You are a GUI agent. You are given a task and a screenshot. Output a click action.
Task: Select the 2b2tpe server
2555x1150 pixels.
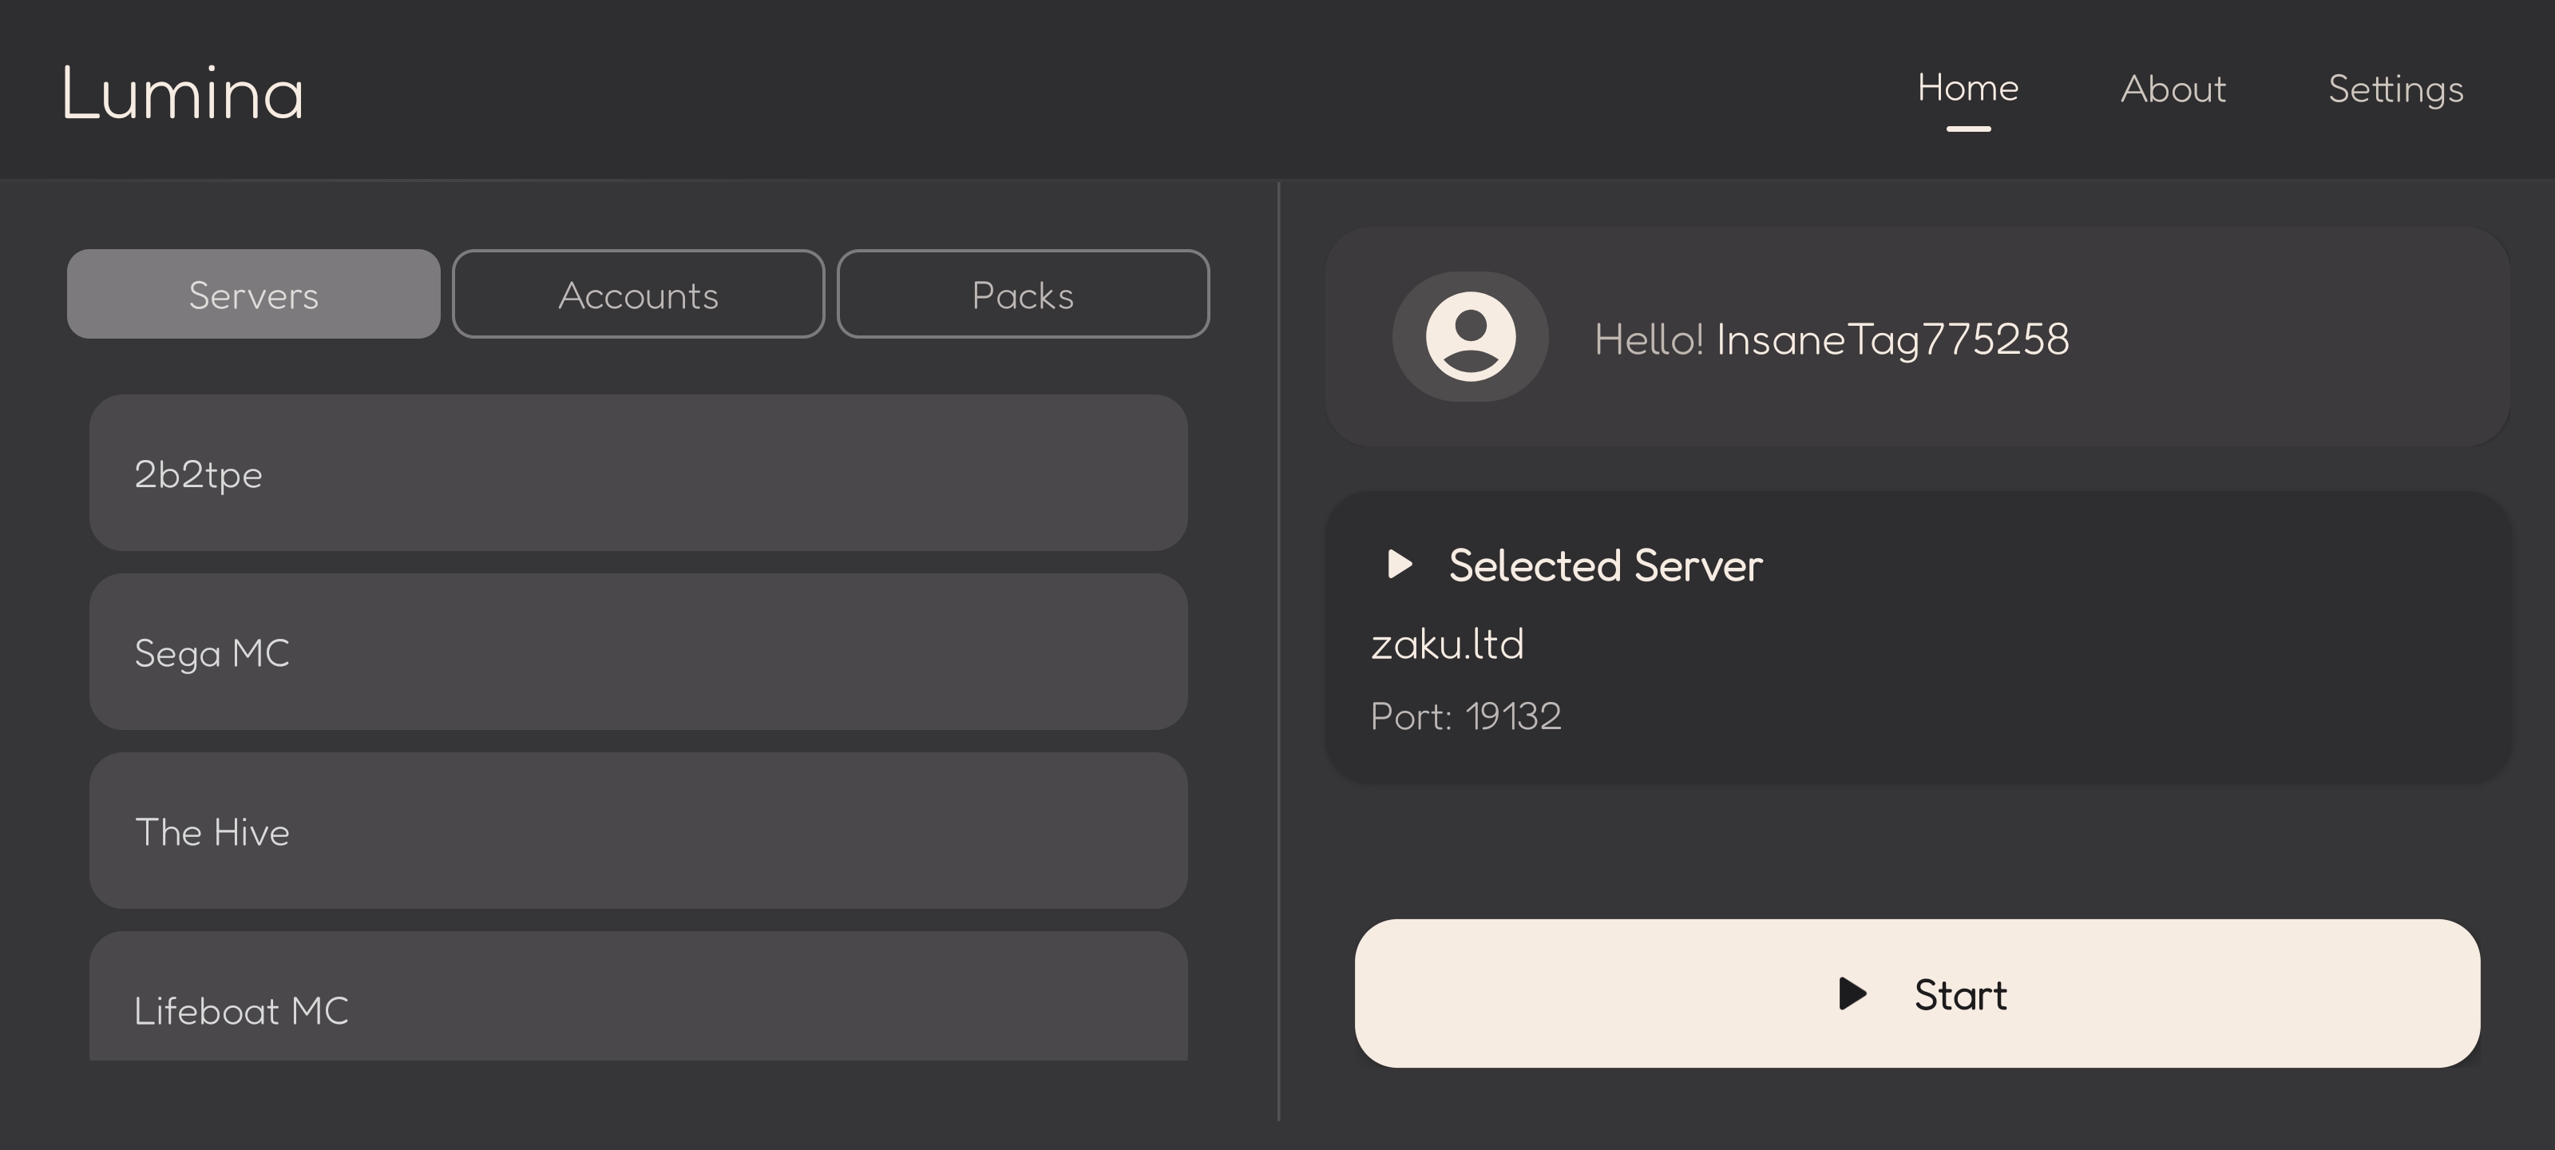(x=638, y=472)
